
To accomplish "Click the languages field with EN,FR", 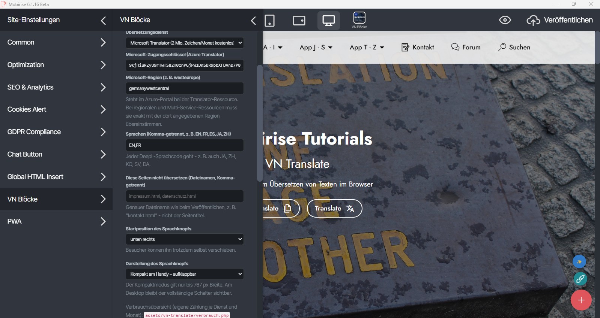I will [x=185, y=145].
